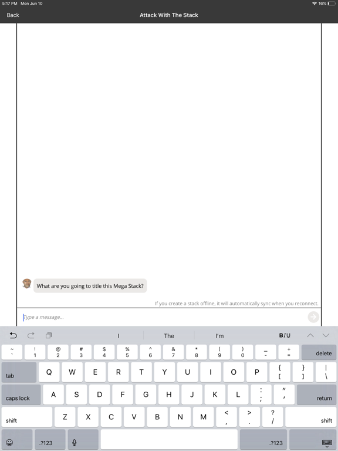Viewport: 338px width, 451px height.
Task: Tap the R key
Action: [x=119, y=372]
